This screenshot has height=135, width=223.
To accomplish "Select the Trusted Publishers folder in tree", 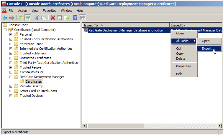I will [32, 53].
